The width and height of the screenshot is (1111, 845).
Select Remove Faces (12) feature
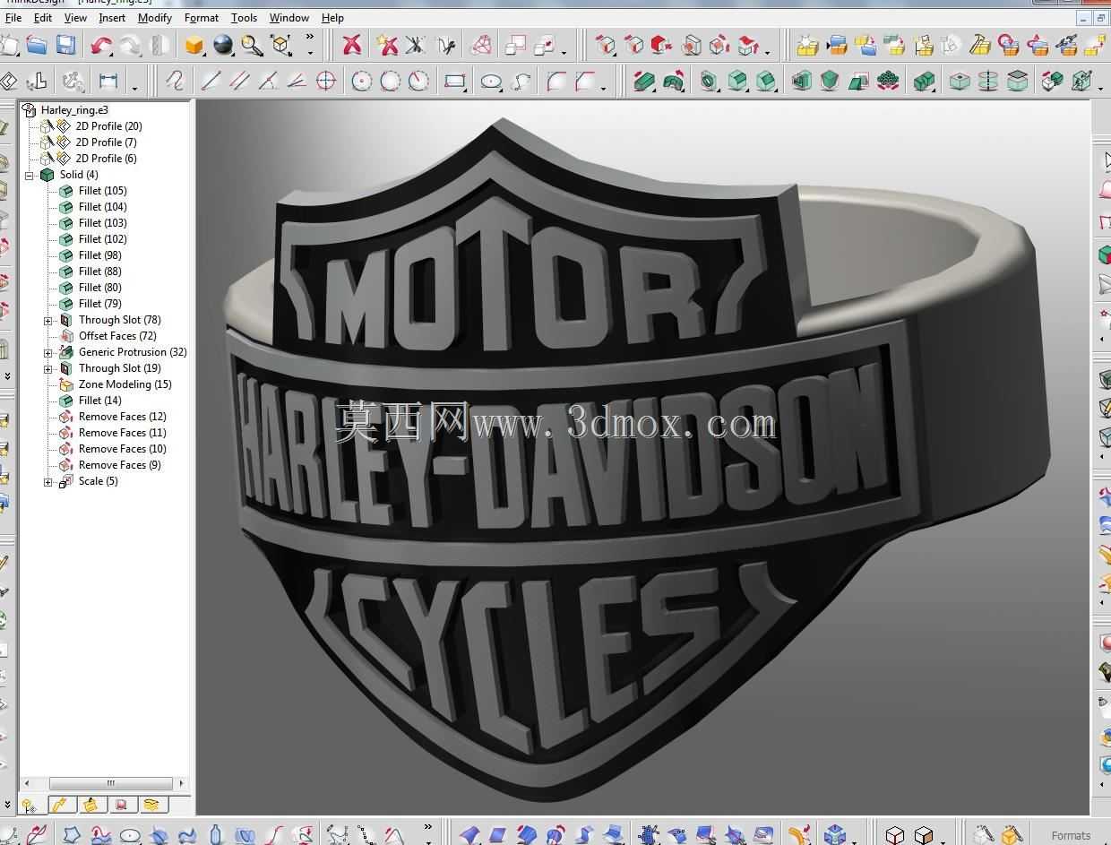point(123,417)
